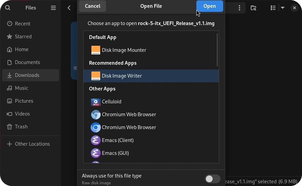Click the app list scrollbar
302x186 pixels.
click(217, 50)
